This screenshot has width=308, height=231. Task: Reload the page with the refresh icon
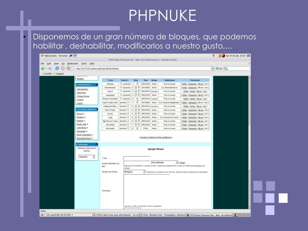pyautogui.click(x=57, y=68)
